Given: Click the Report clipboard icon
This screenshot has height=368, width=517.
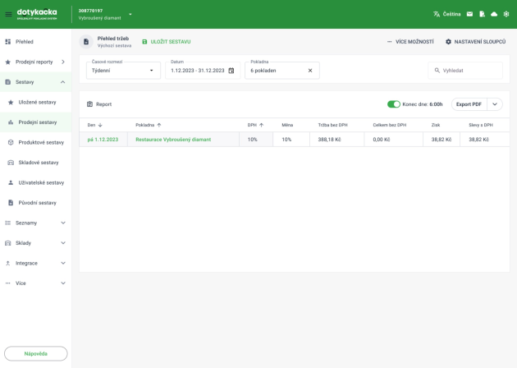Looking at the screenshot, I should [89, 104].
